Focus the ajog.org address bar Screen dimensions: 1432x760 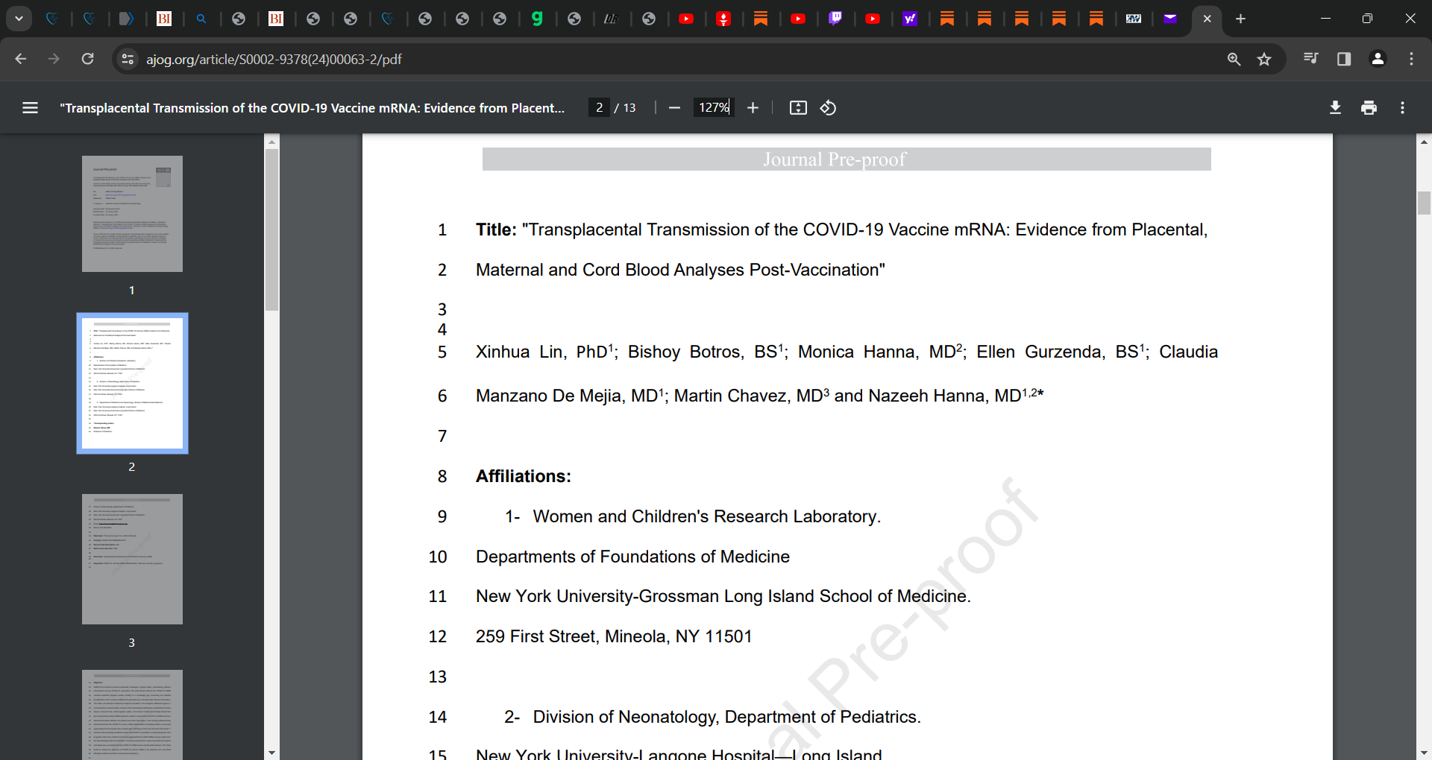pos(671,59)
